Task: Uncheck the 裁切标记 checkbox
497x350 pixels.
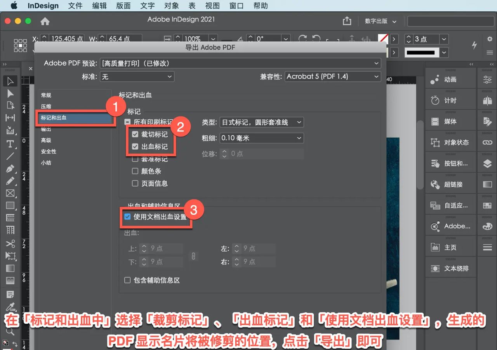Action: 134,134
